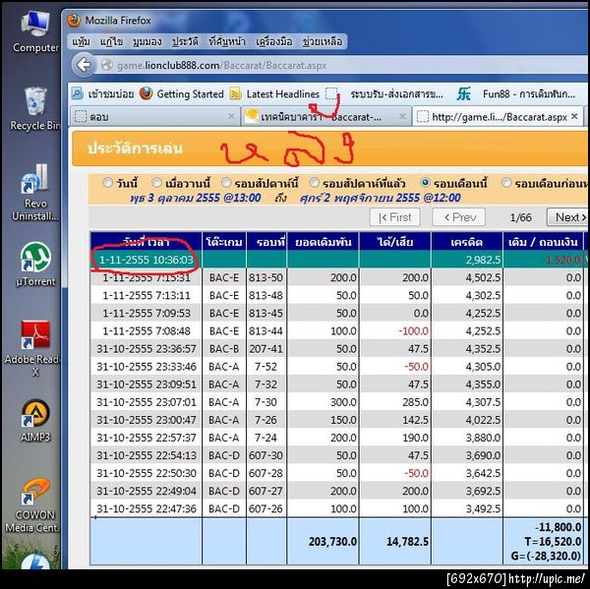Click the วันที่ เวลา column header
Image resolution: width=590 pixels, height=589 pixels.
(x=146, y=242)
